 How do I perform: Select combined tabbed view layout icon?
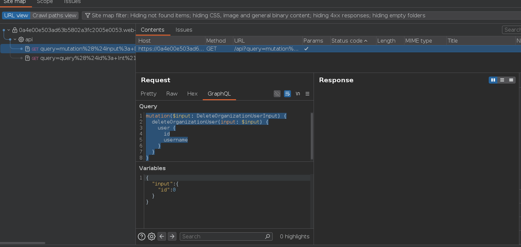(511, 80)
